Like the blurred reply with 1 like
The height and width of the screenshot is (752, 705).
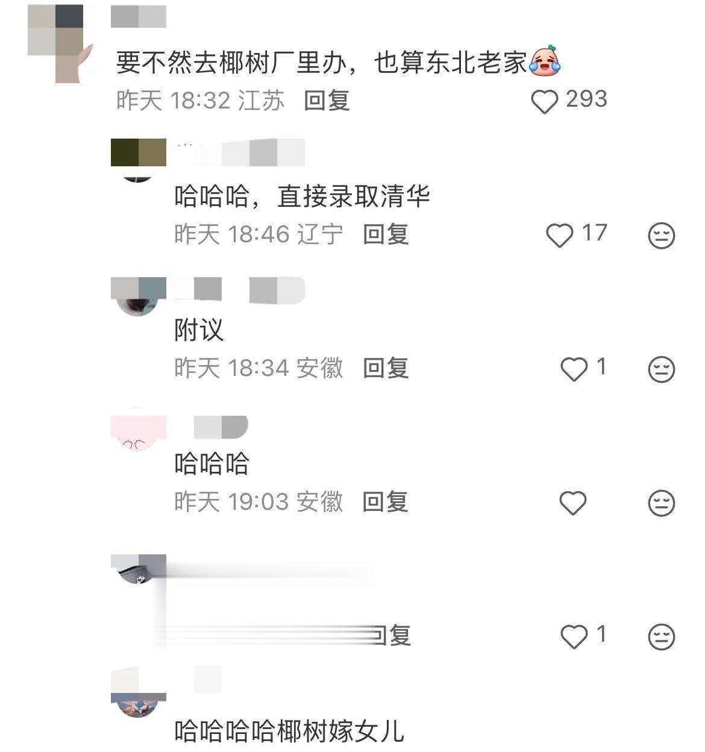point(574,636)
